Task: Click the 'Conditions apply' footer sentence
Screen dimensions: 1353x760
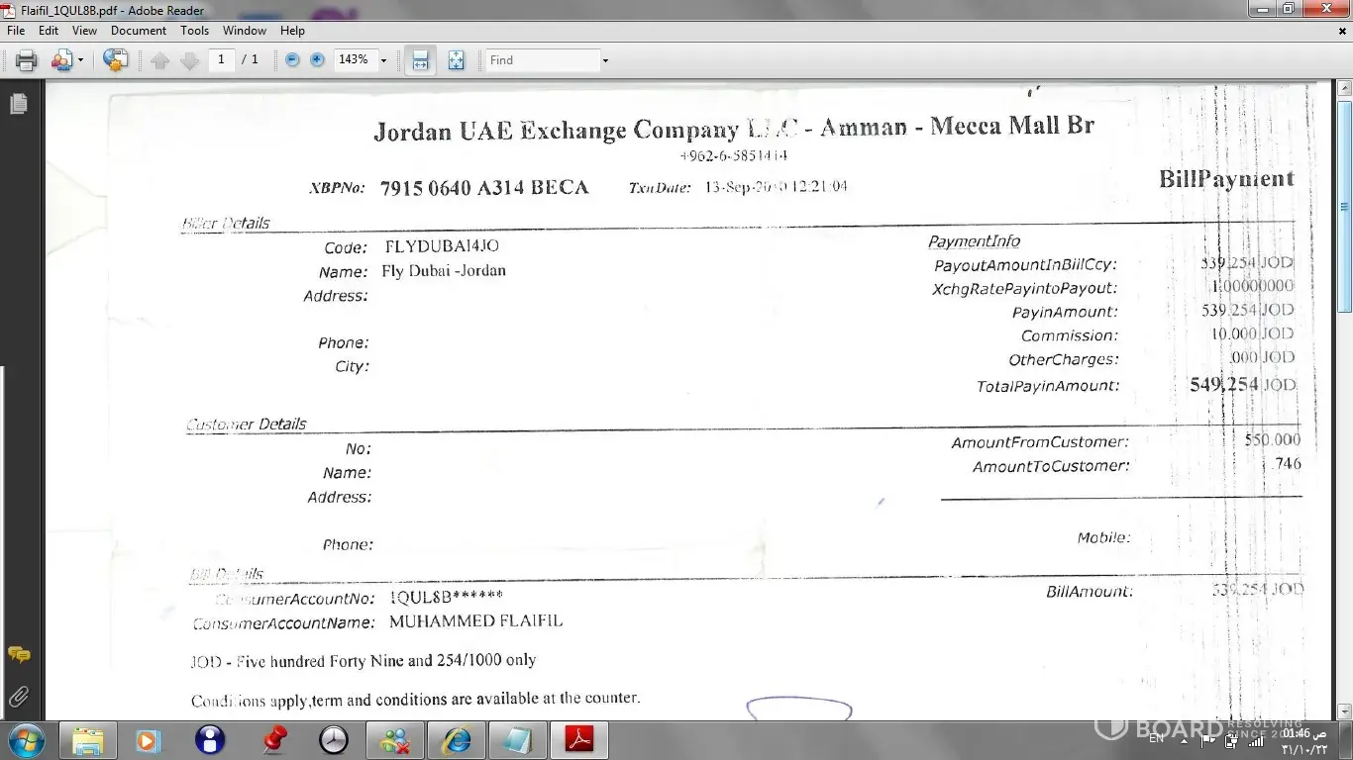Action: (416, 700)
